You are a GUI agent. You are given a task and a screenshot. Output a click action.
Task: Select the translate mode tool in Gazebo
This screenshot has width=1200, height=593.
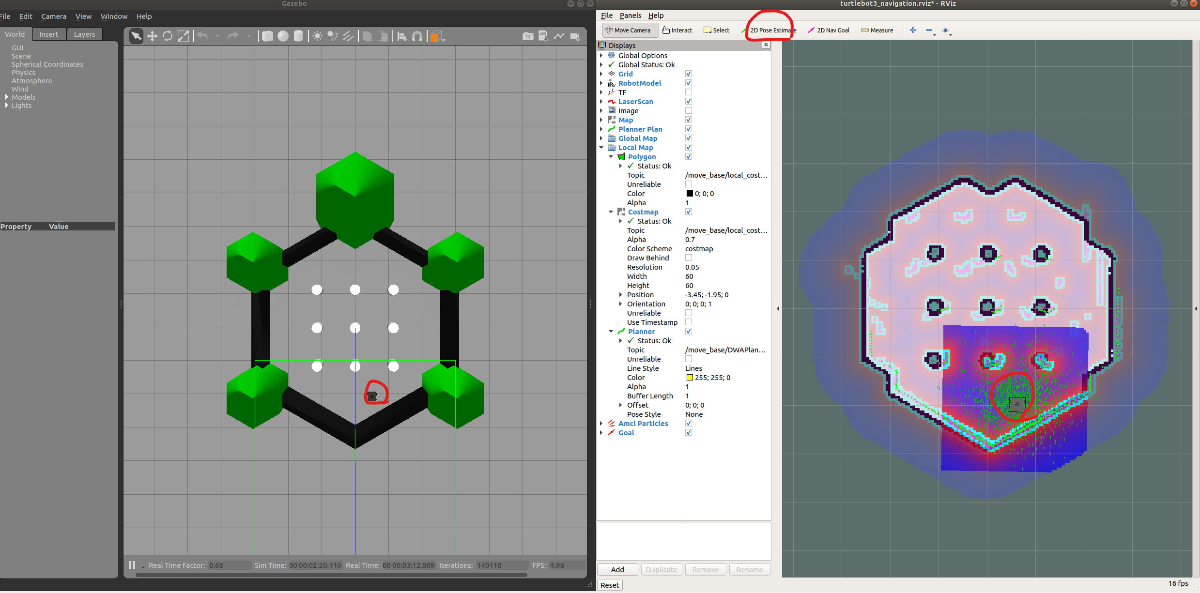click(152, 36)
